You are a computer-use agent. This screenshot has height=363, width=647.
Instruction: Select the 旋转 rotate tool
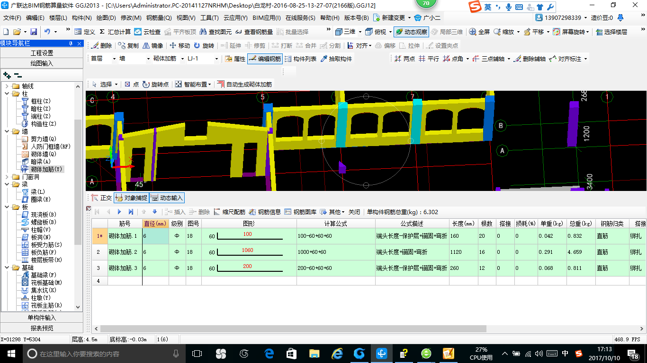coord(204,46)
